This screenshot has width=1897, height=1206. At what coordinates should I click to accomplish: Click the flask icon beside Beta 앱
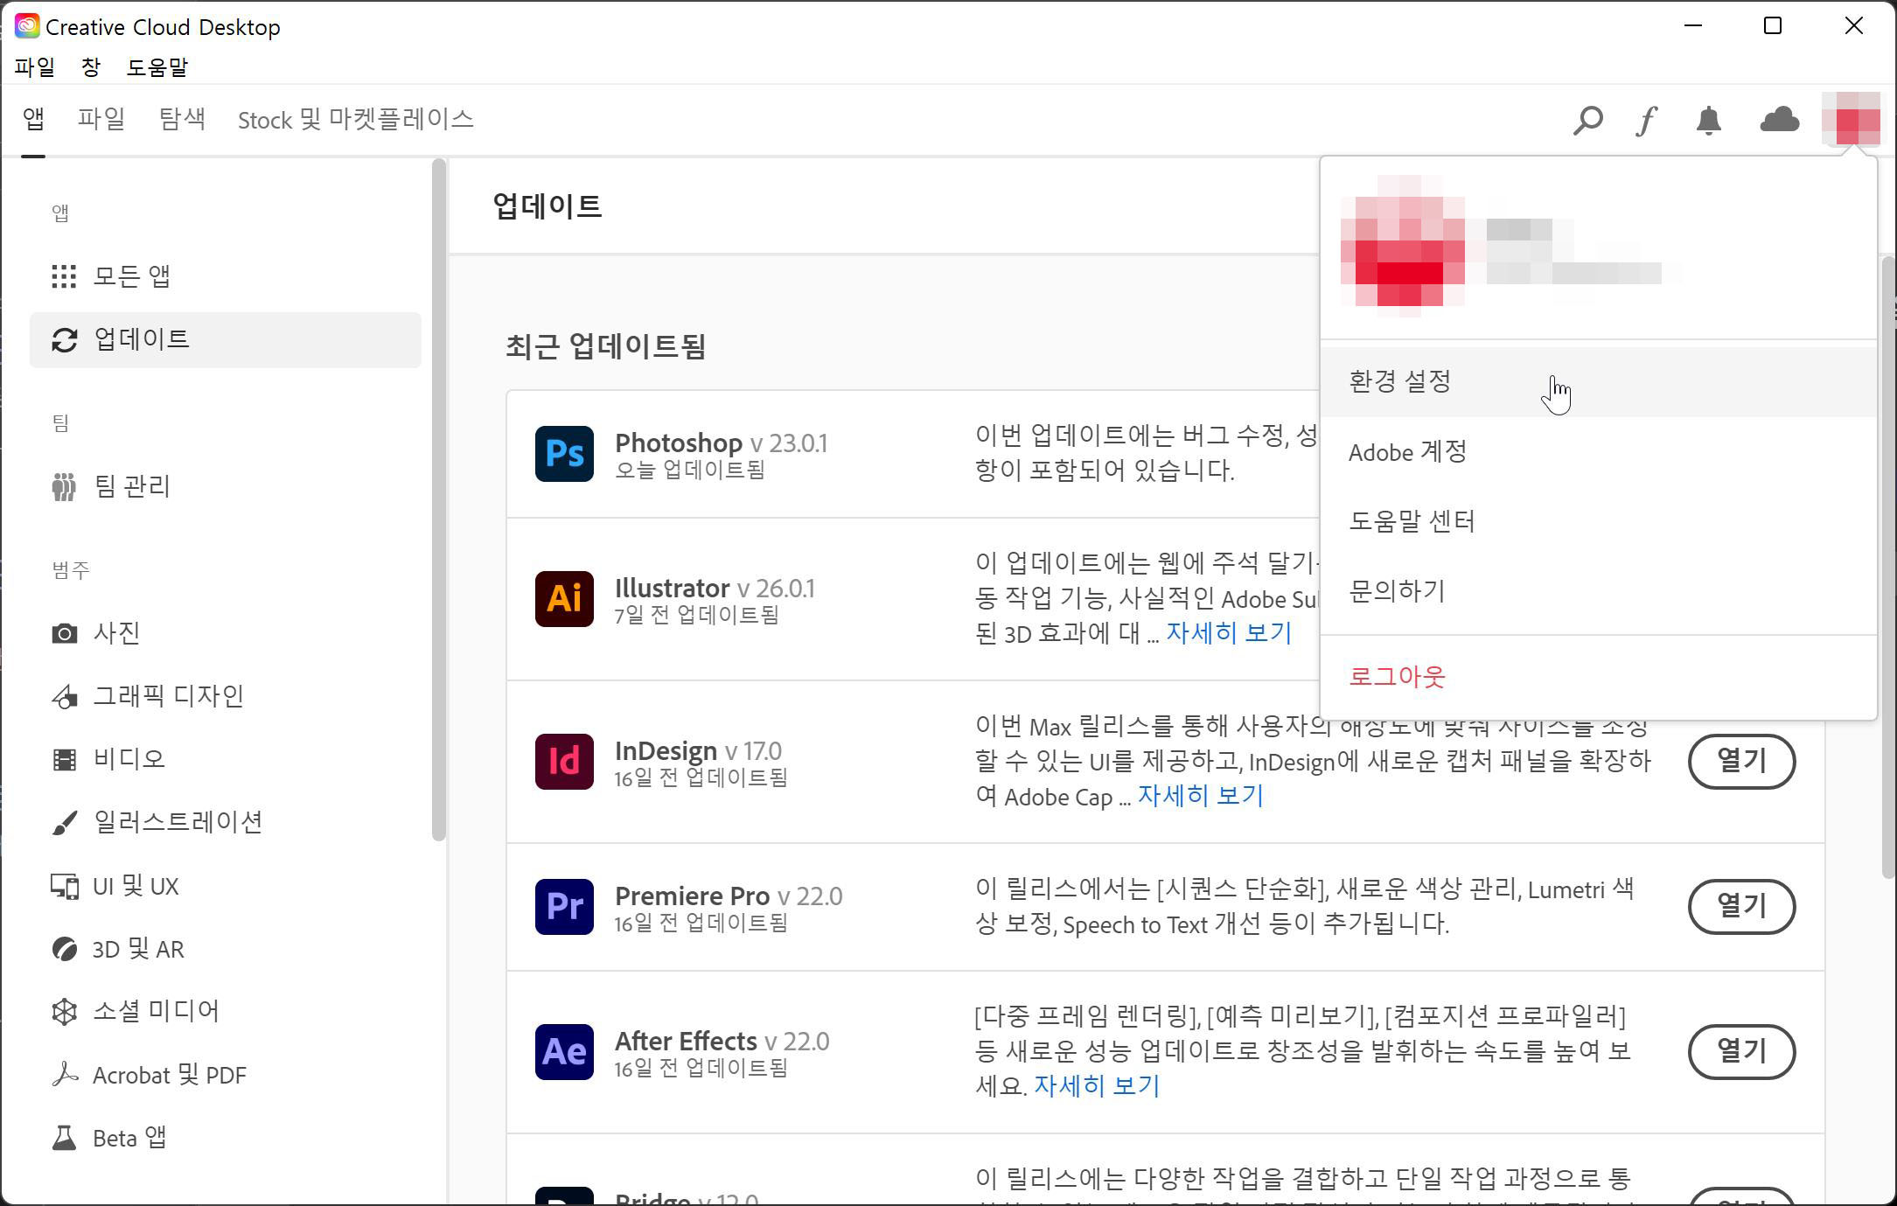tap(64, 1138)
